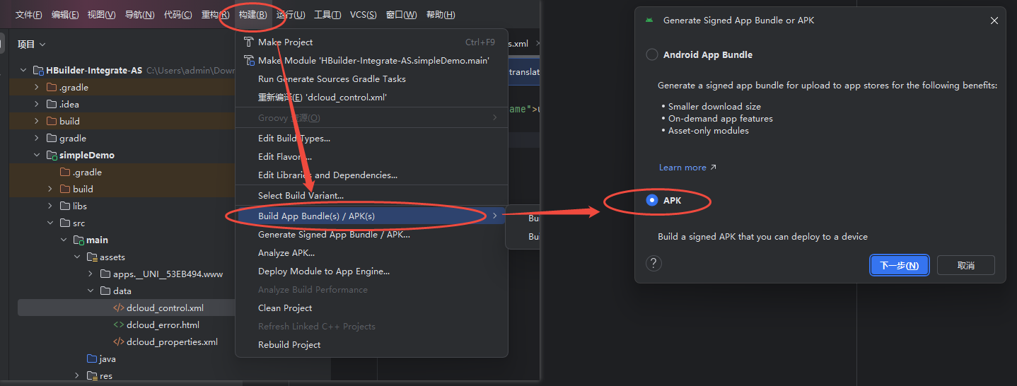Click the simpleDemo module folder icon

tap(51, 155)
